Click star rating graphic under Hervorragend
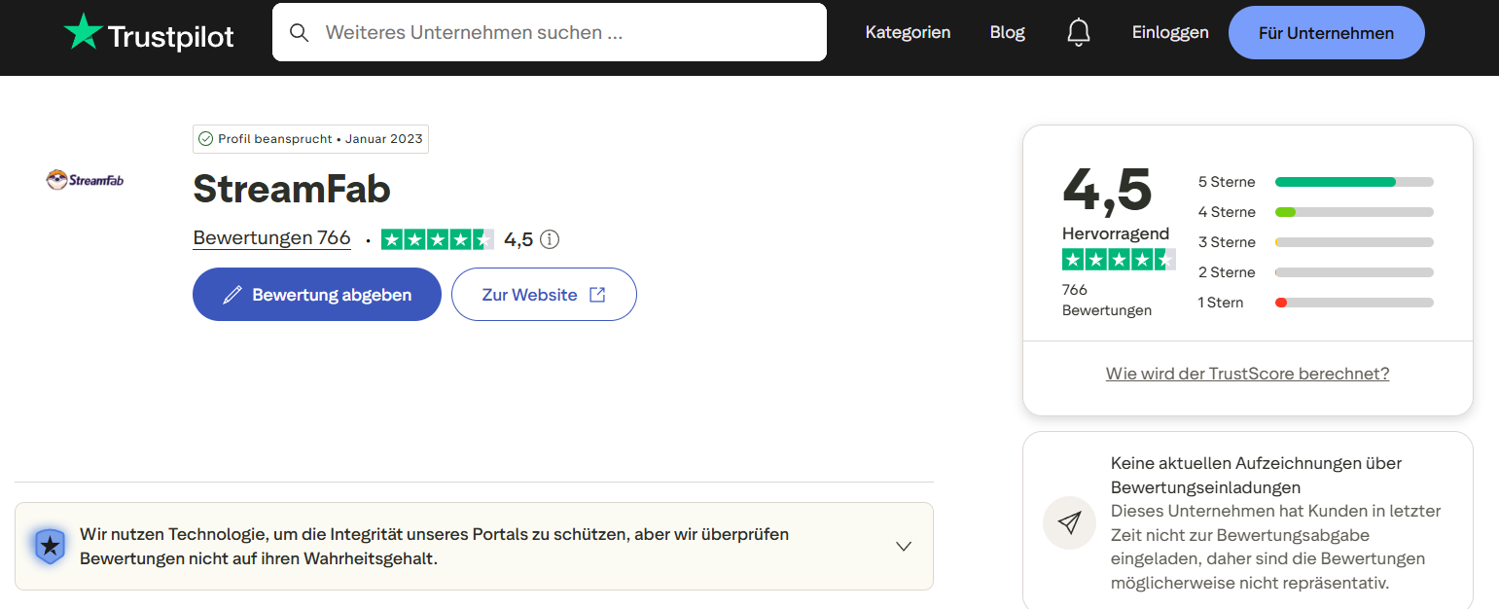 tap(1119, 259)
